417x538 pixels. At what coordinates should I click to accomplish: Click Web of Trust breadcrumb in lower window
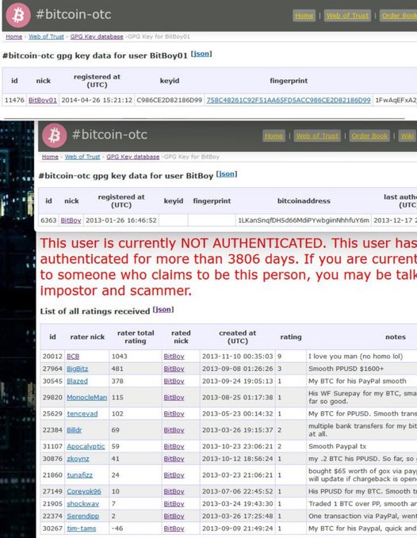[82, 157]
